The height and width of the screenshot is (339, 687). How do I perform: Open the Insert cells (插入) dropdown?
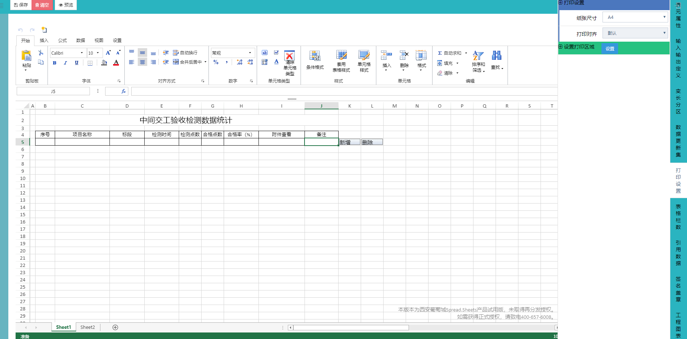(387, 60)
